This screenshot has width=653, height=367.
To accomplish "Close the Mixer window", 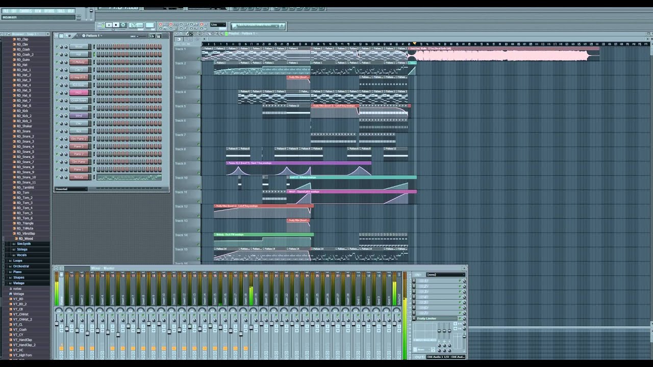I will tap(464, 268).
